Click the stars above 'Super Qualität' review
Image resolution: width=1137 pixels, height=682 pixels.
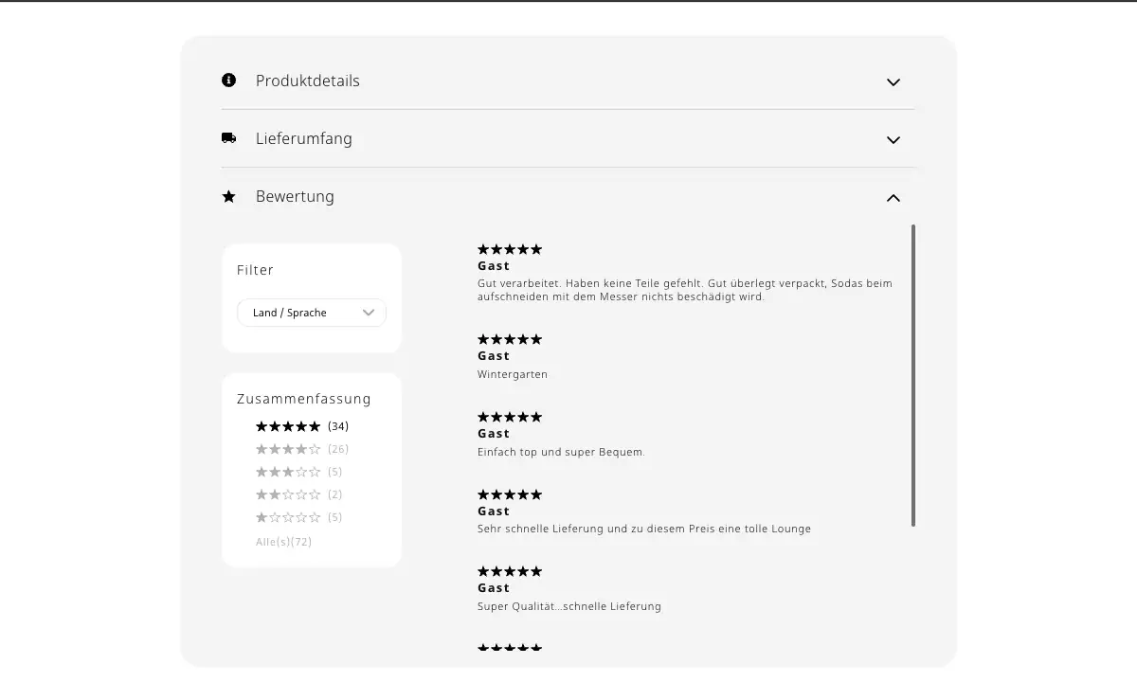point(510,571)
